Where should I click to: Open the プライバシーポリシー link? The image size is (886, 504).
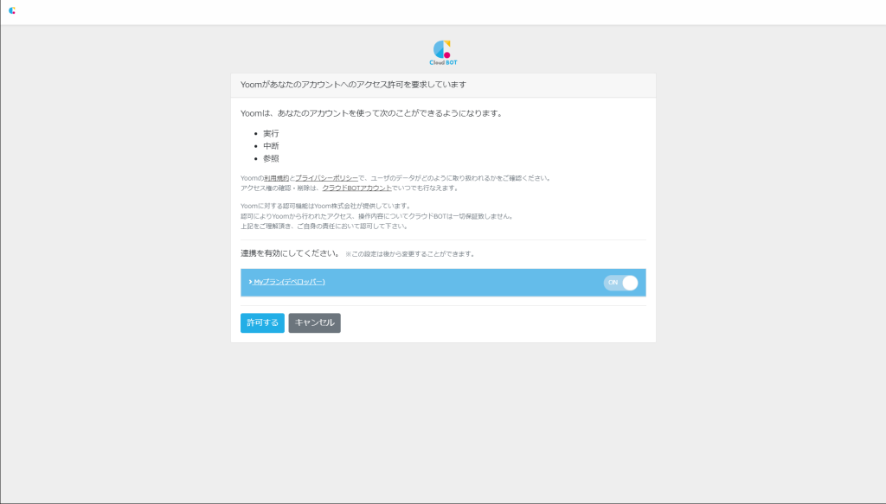(x=326, y=178)
